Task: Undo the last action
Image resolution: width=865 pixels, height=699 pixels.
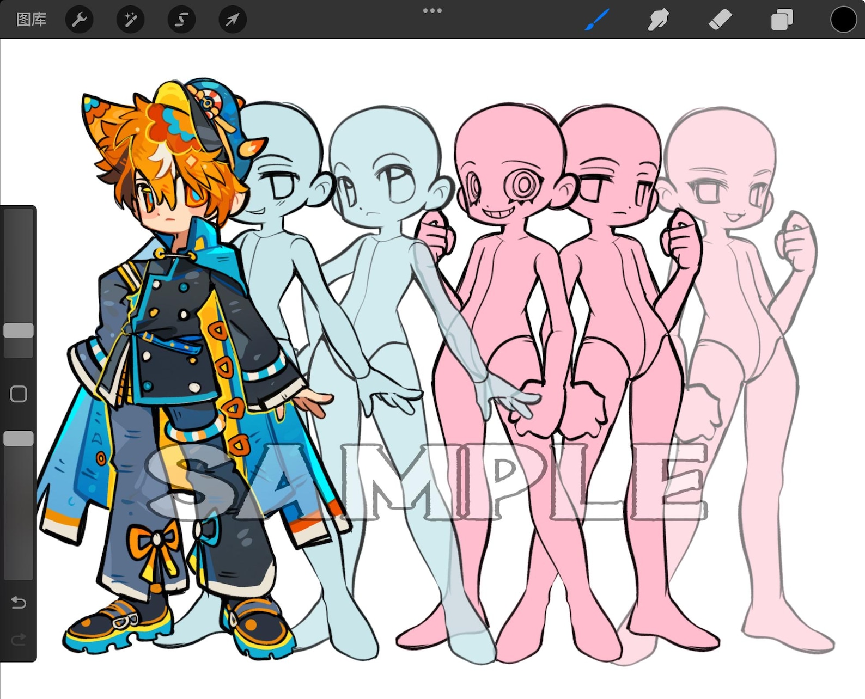Action: (19, 603)
